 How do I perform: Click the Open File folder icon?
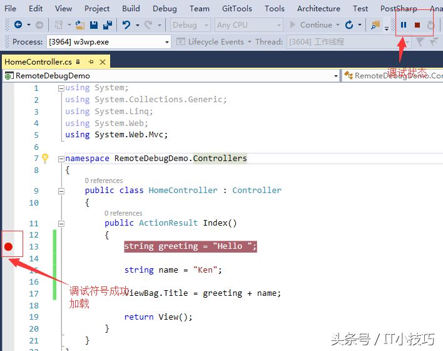[x=79, y=25]
